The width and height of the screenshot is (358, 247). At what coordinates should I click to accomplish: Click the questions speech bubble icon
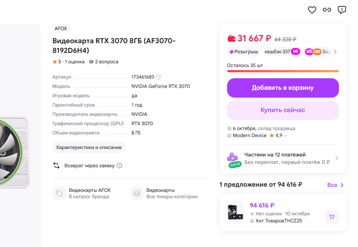pos(91,62)
